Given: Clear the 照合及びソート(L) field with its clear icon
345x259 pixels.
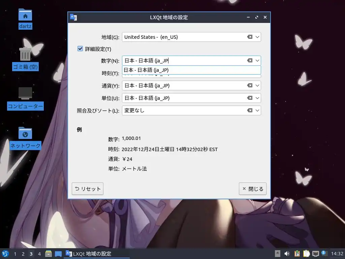Looking at the screenshot, I should point(250,110).
